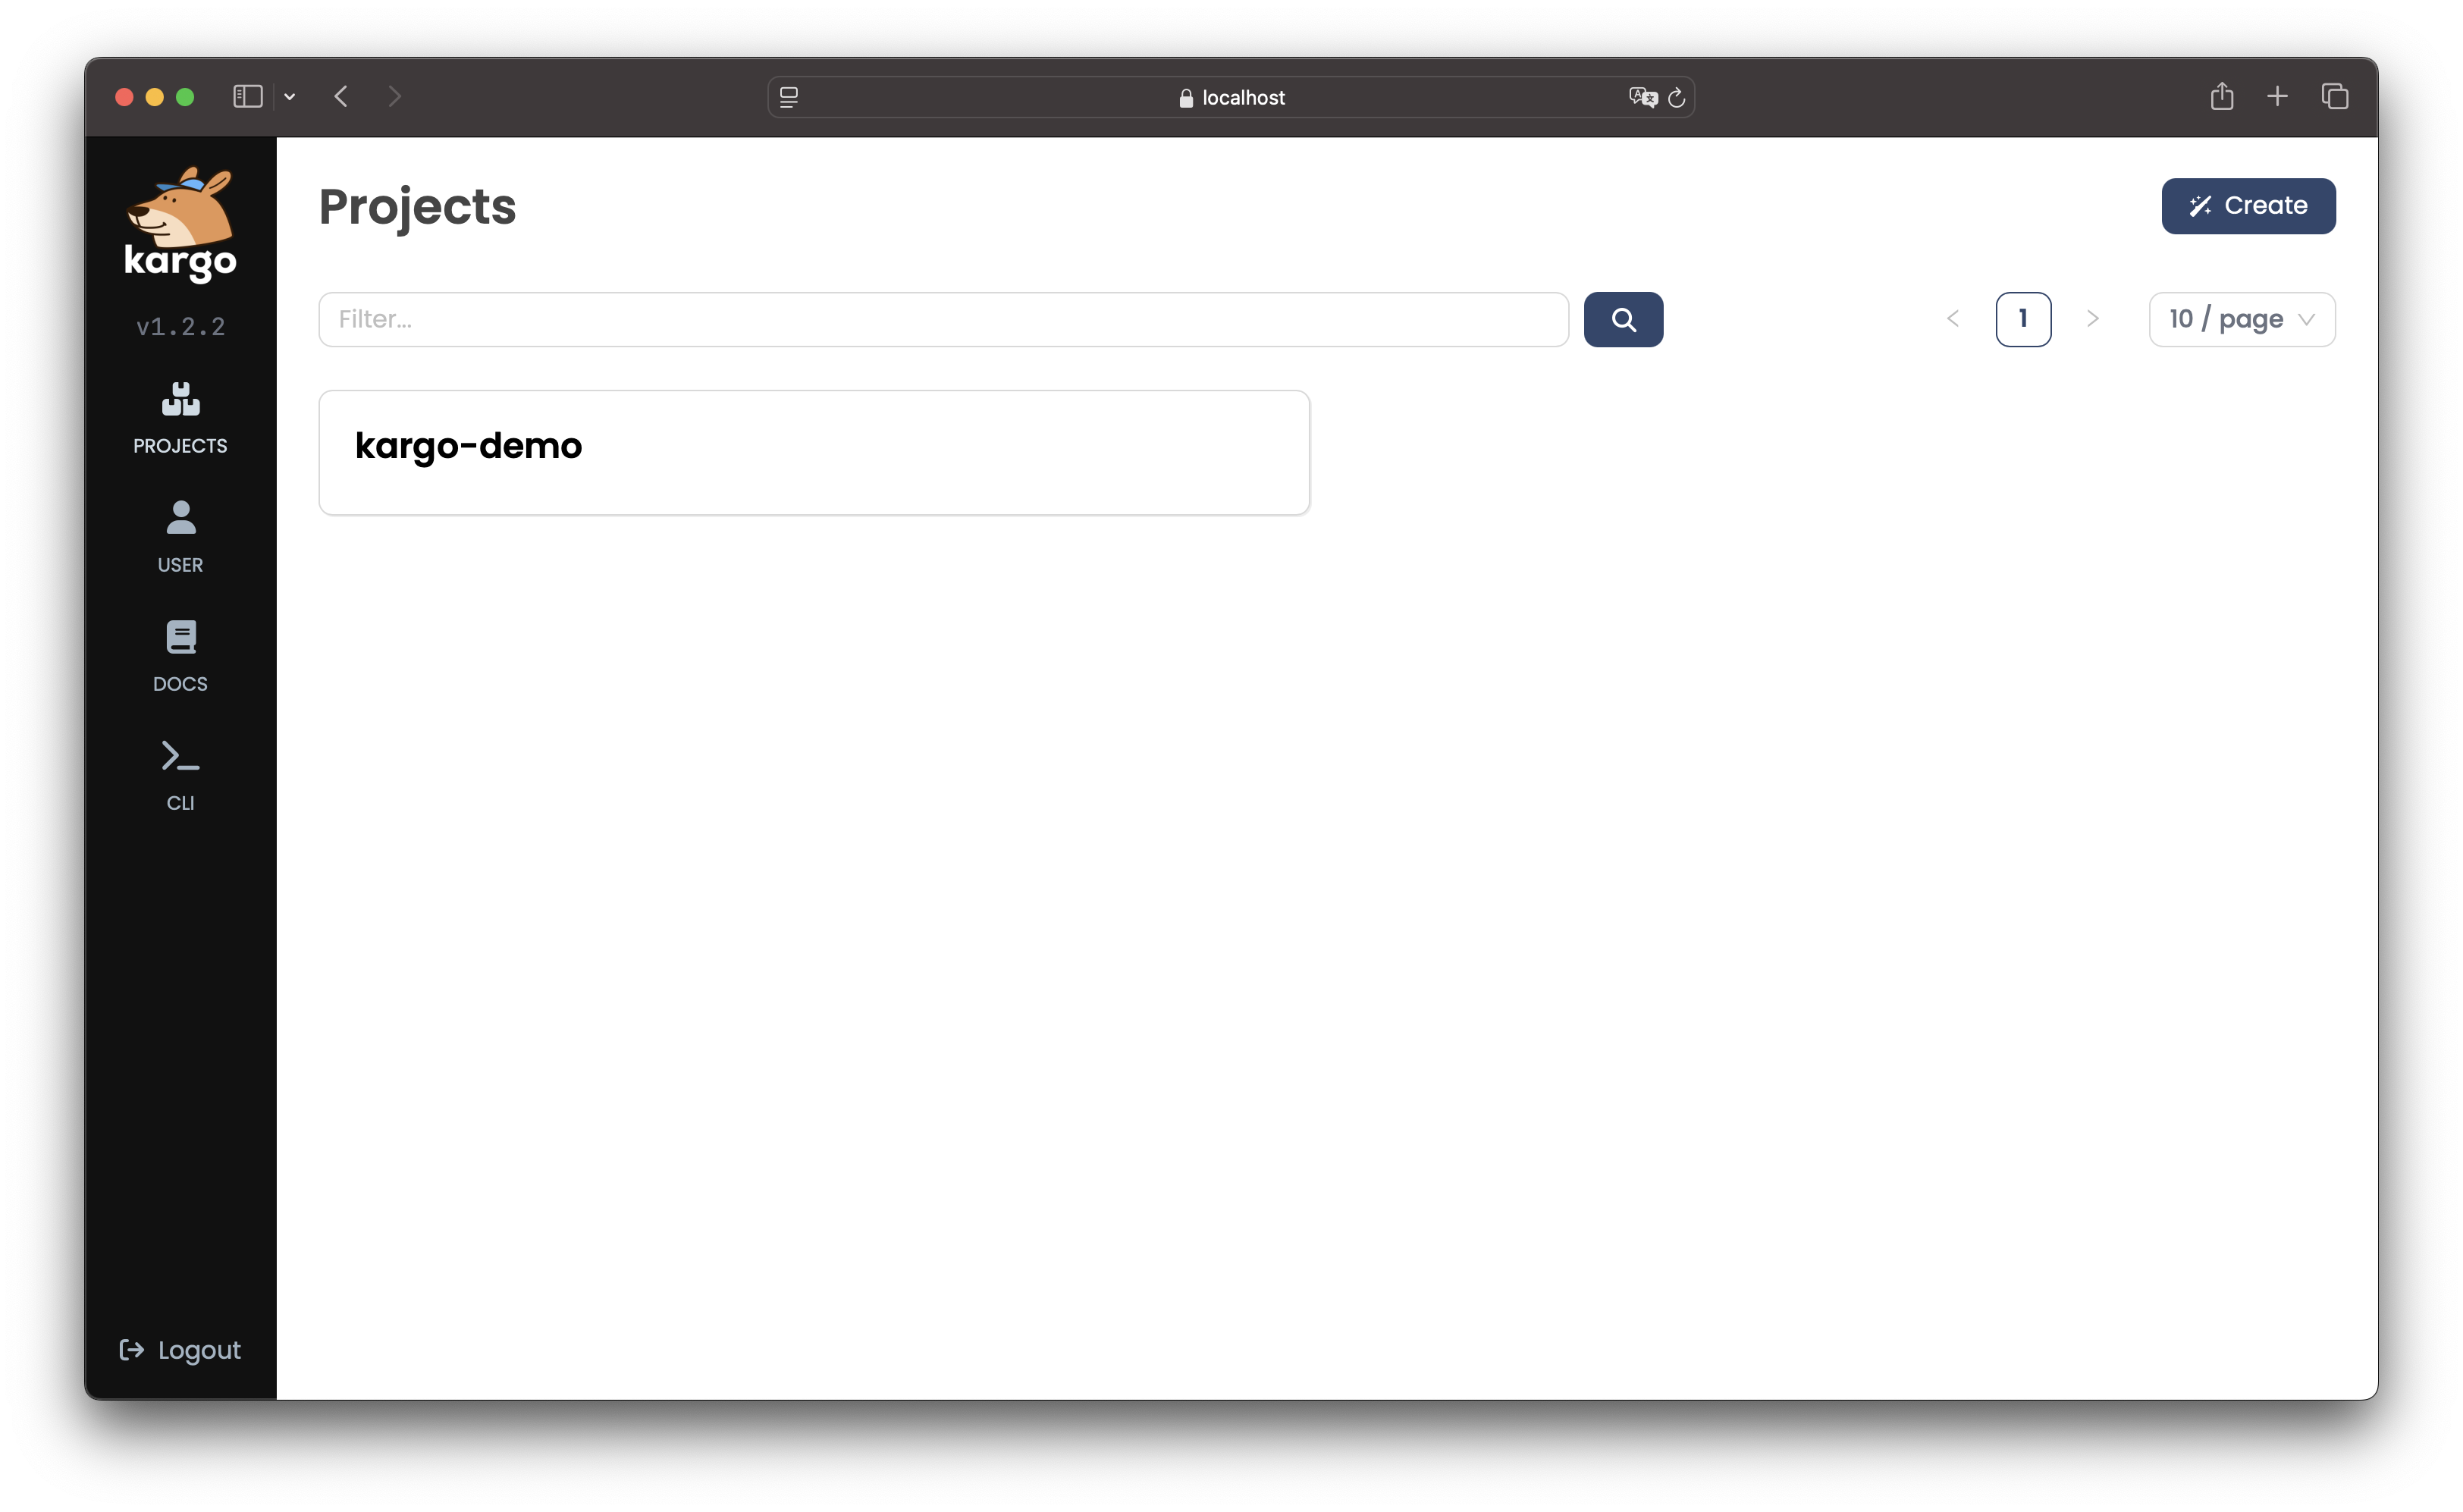Viewport: 2463px width, 1512px height.
Task: Click the translate page icon
Action: point(1642,97)
